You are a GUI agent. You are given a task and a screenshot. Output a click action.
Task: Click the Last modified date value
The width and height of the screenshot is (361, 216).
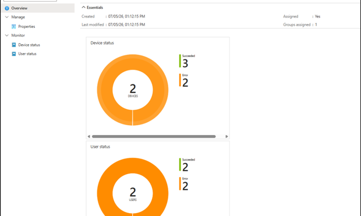(126, 24)
